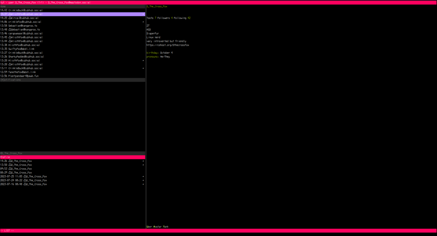Select the SwiftyFox@abdl.link toot
This screenshot has height=236, width=437.
pos(72,49)
